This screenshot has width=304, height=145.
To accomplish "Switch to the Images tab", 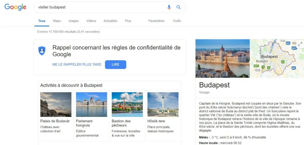I will (x=74, y=21).
